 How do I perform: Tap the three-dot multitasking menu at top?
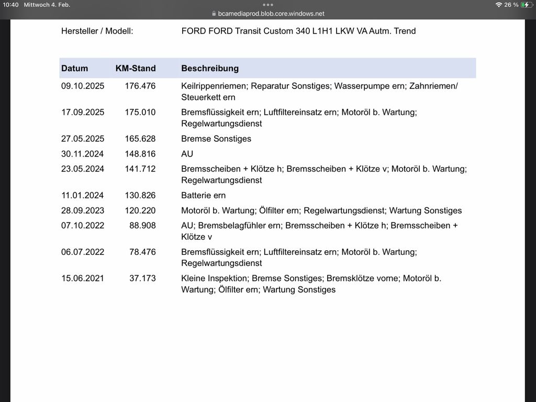pos(268,5)
